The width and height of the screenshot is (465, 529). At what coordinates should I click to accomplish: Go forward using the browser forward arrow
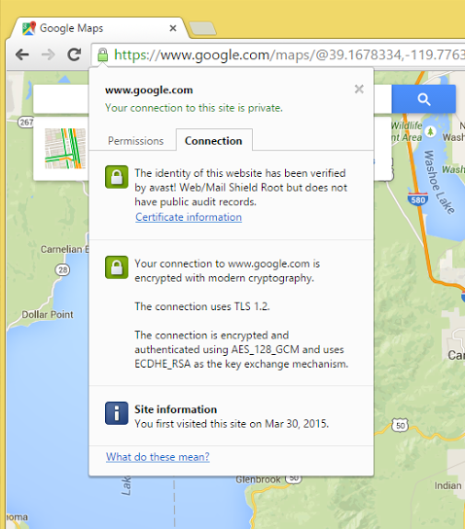(x=48, y=54)
